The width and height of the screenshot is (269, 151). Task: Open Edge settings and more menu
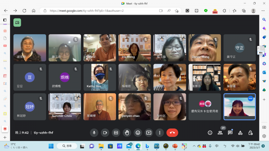pos(264,11)
